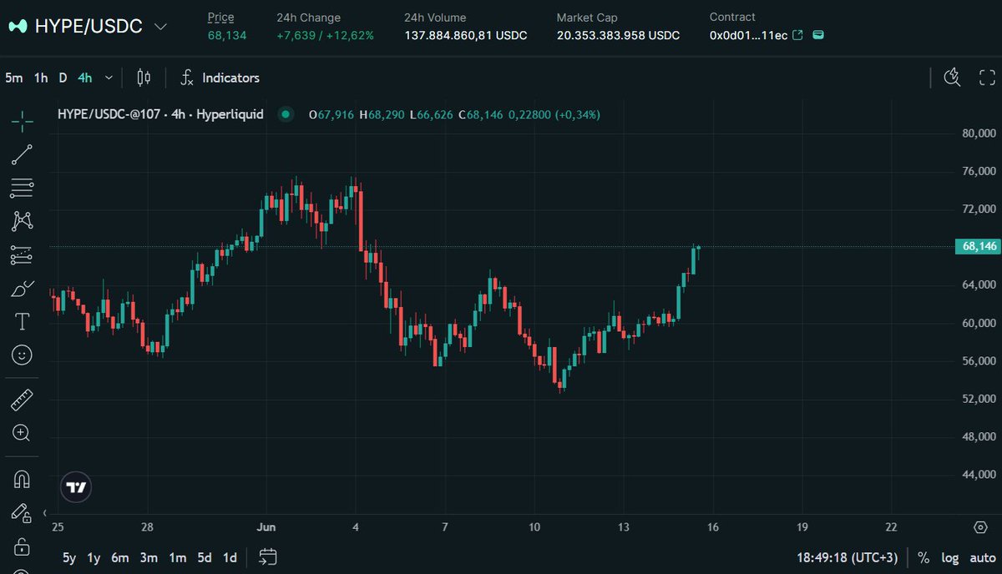Viewport: 1002px width, 574px height.
Task: Toggle lock all drawing tools
Action: pos(23,547)
